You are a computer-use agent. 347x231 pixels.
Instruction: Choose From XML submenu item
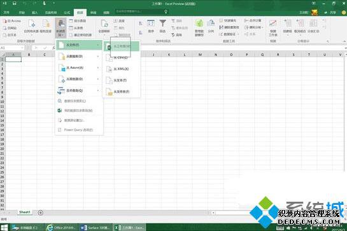tap(122, 69)
